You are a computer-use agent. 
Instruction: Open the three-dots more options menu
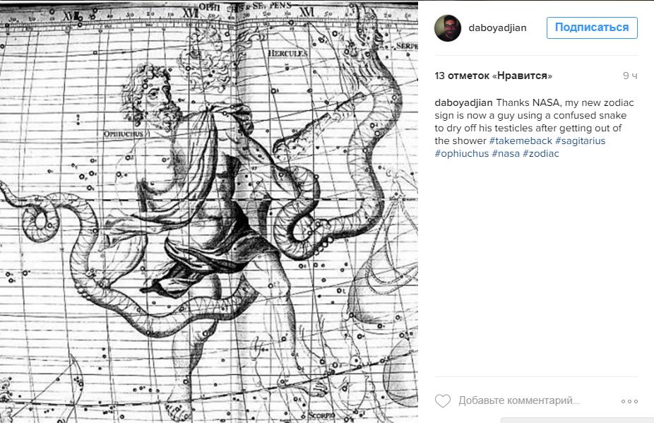click(629, 401)
